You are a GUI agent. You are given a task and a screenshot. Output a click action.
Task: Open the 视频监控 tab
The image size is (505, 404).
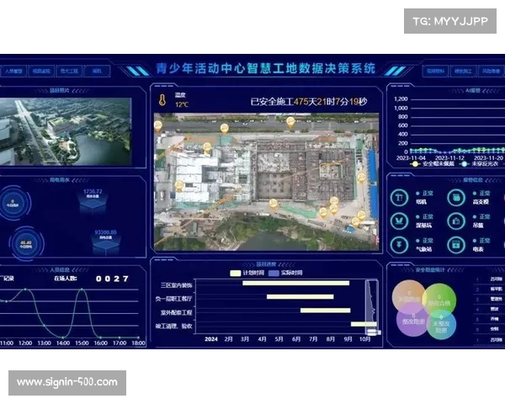[x=41, y=72]
